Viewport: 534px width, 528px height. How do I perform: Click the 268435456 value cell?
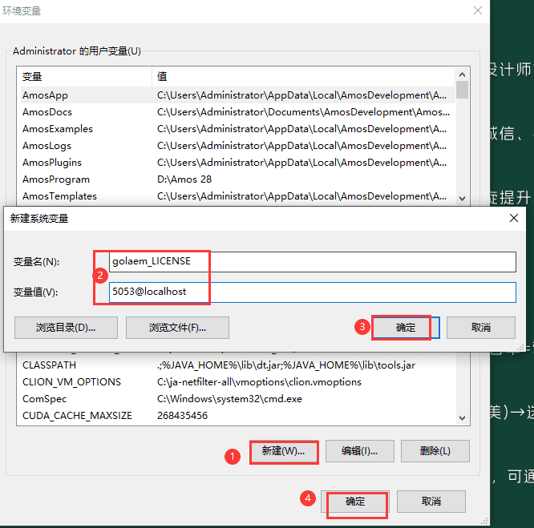click(x=182, y=416)
